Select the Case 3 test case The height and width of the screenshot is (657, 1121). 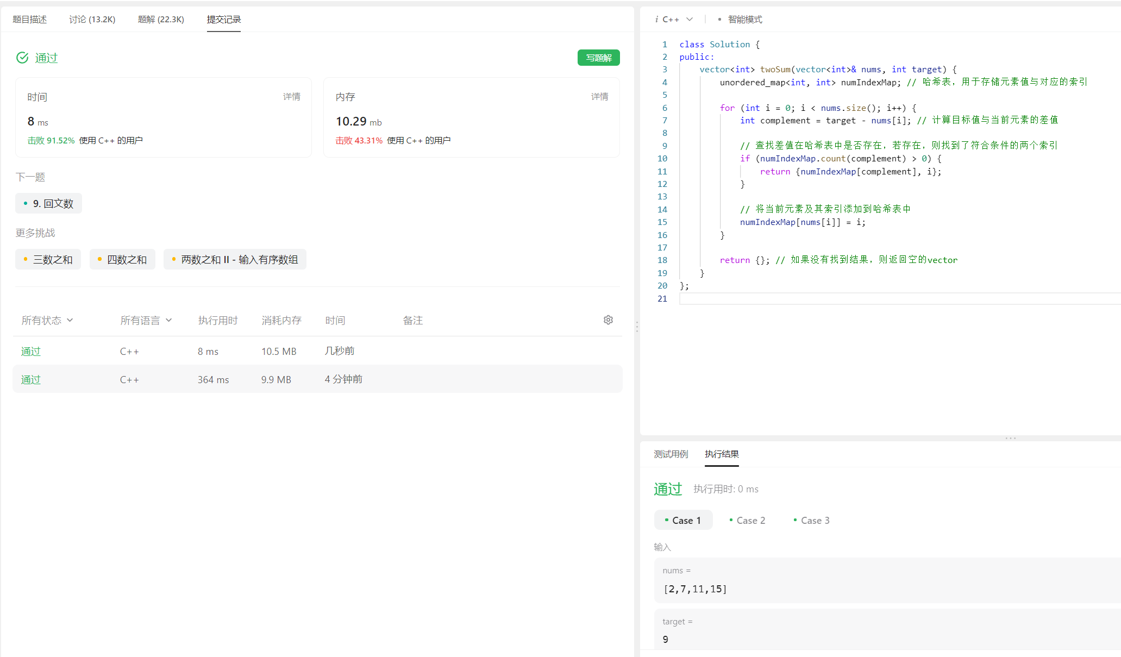[811, 521]
